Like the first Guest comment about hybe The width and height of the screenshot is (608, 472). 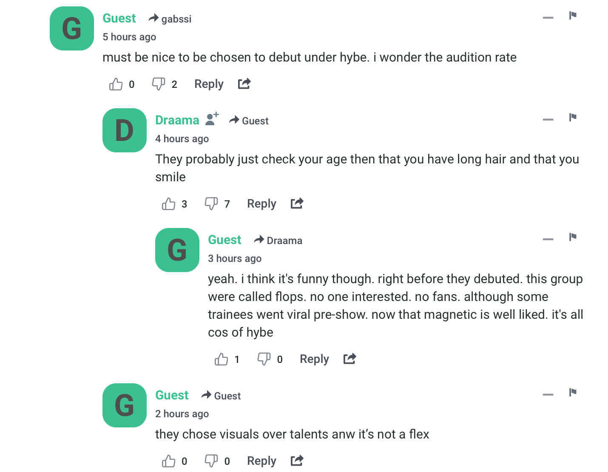point(116,84)
